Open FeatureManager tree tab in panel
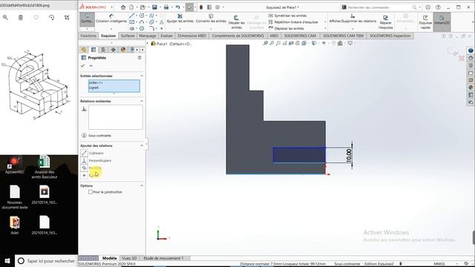The width and height of the screenshot is (475, 267). (x=84, y=50)
